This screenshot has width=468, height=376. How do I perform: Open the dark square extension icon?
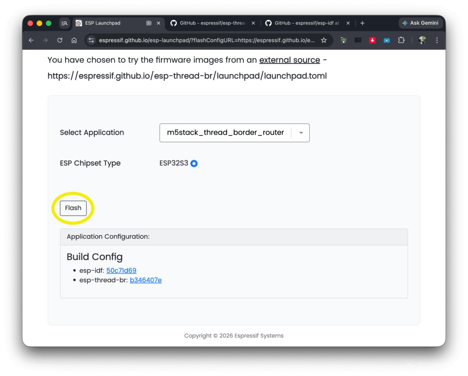tap(358, 40)
